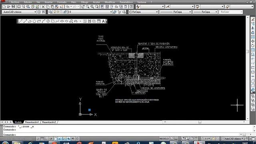This screenshot has width=256, height=144.
Task: Click the Paste clipboard icon
Action: 52,7
